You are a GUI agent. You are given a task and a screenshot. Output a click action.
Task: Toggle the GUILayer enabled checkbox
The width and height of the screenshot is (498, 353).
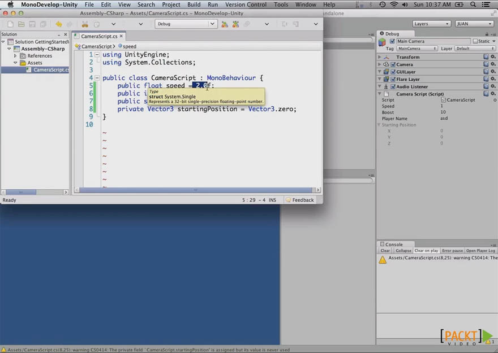tap(393, 72)
